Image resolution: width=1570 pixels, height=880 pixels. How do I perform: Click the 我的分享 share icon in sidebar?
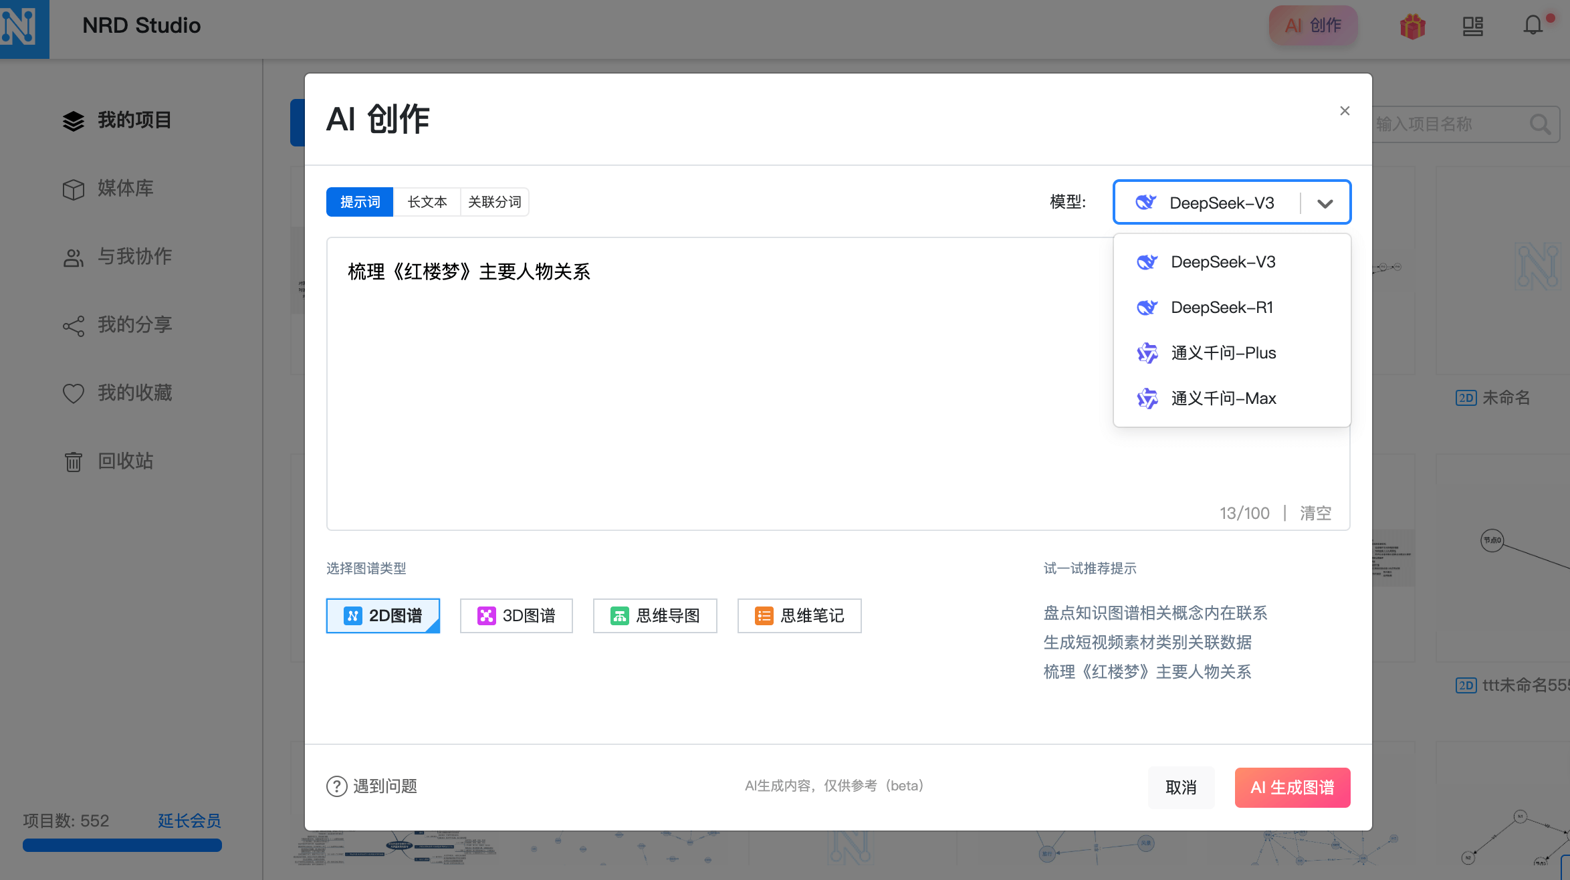tap(74, 326)
